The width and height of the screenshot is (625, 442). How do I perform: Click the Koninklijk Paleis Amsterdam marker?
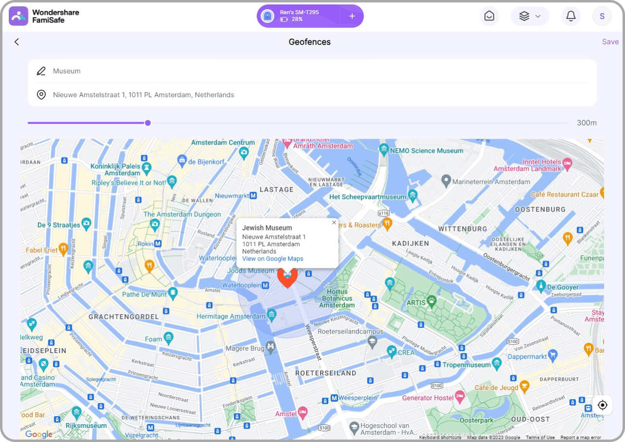(x=146, y=169)
